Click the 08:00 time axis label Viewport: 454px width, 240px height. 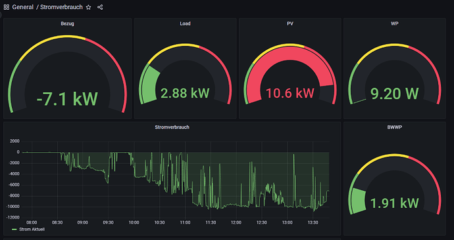coord(32,222)
